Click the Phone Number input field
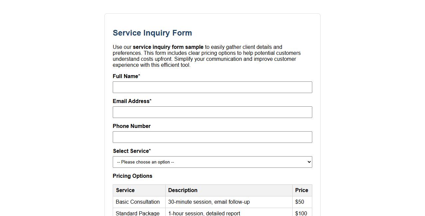425x216 pixels. (x=212, y=137)
